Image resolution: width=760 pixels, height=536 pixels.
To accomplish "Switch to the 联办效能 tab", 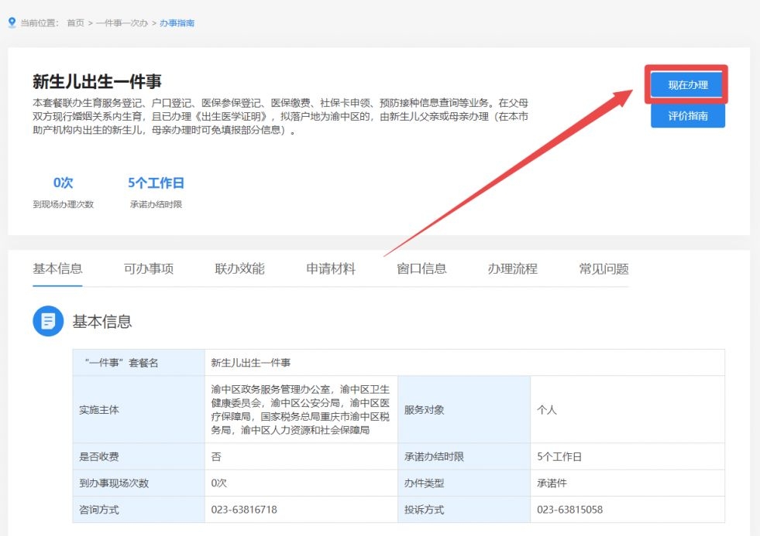I will coord(239,268).
